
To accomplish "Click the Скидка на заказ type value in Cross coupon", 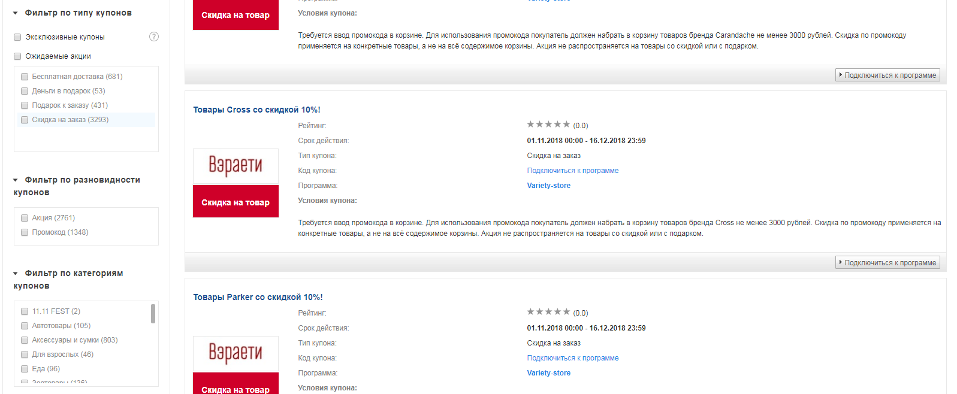I will click(554, 156).
